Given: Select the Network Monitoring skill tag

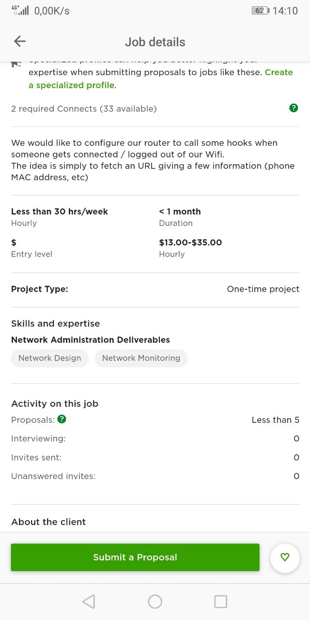Looking at the screenshot, I should [141, 358].
